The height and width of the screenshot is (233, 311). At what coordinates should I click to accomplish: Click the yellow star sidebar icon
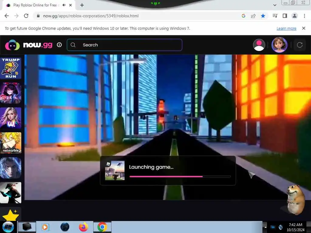pos(11,215)
